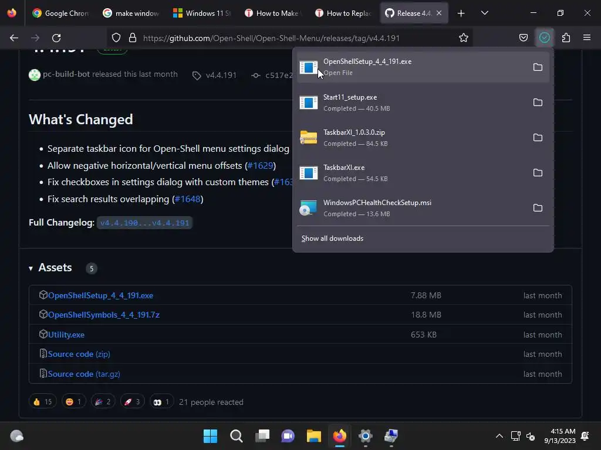Image resolution: width=601 pixels, height=450 pixels.
Task: Close the Release 4.4 tab
Action: (x=439, y=13)
